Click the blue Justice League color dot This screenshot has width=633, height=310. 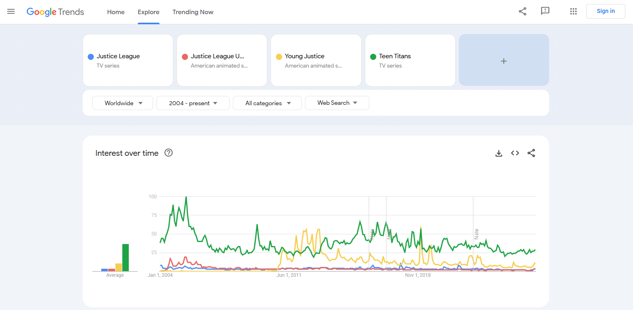coord(91,57)
